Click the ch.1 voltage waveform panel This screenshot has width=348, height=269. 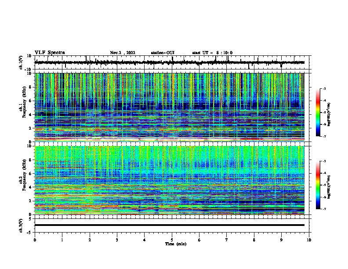click(x=173, y=62)
